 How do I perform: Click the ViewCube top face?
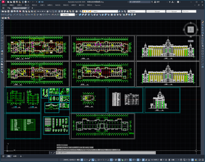coord(191,29)
